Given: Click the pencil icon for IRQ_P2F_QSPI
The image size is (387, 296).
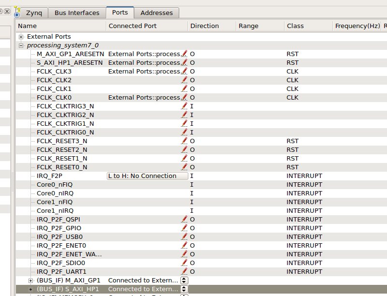Looking at the screenshot, I should point(184,219).
